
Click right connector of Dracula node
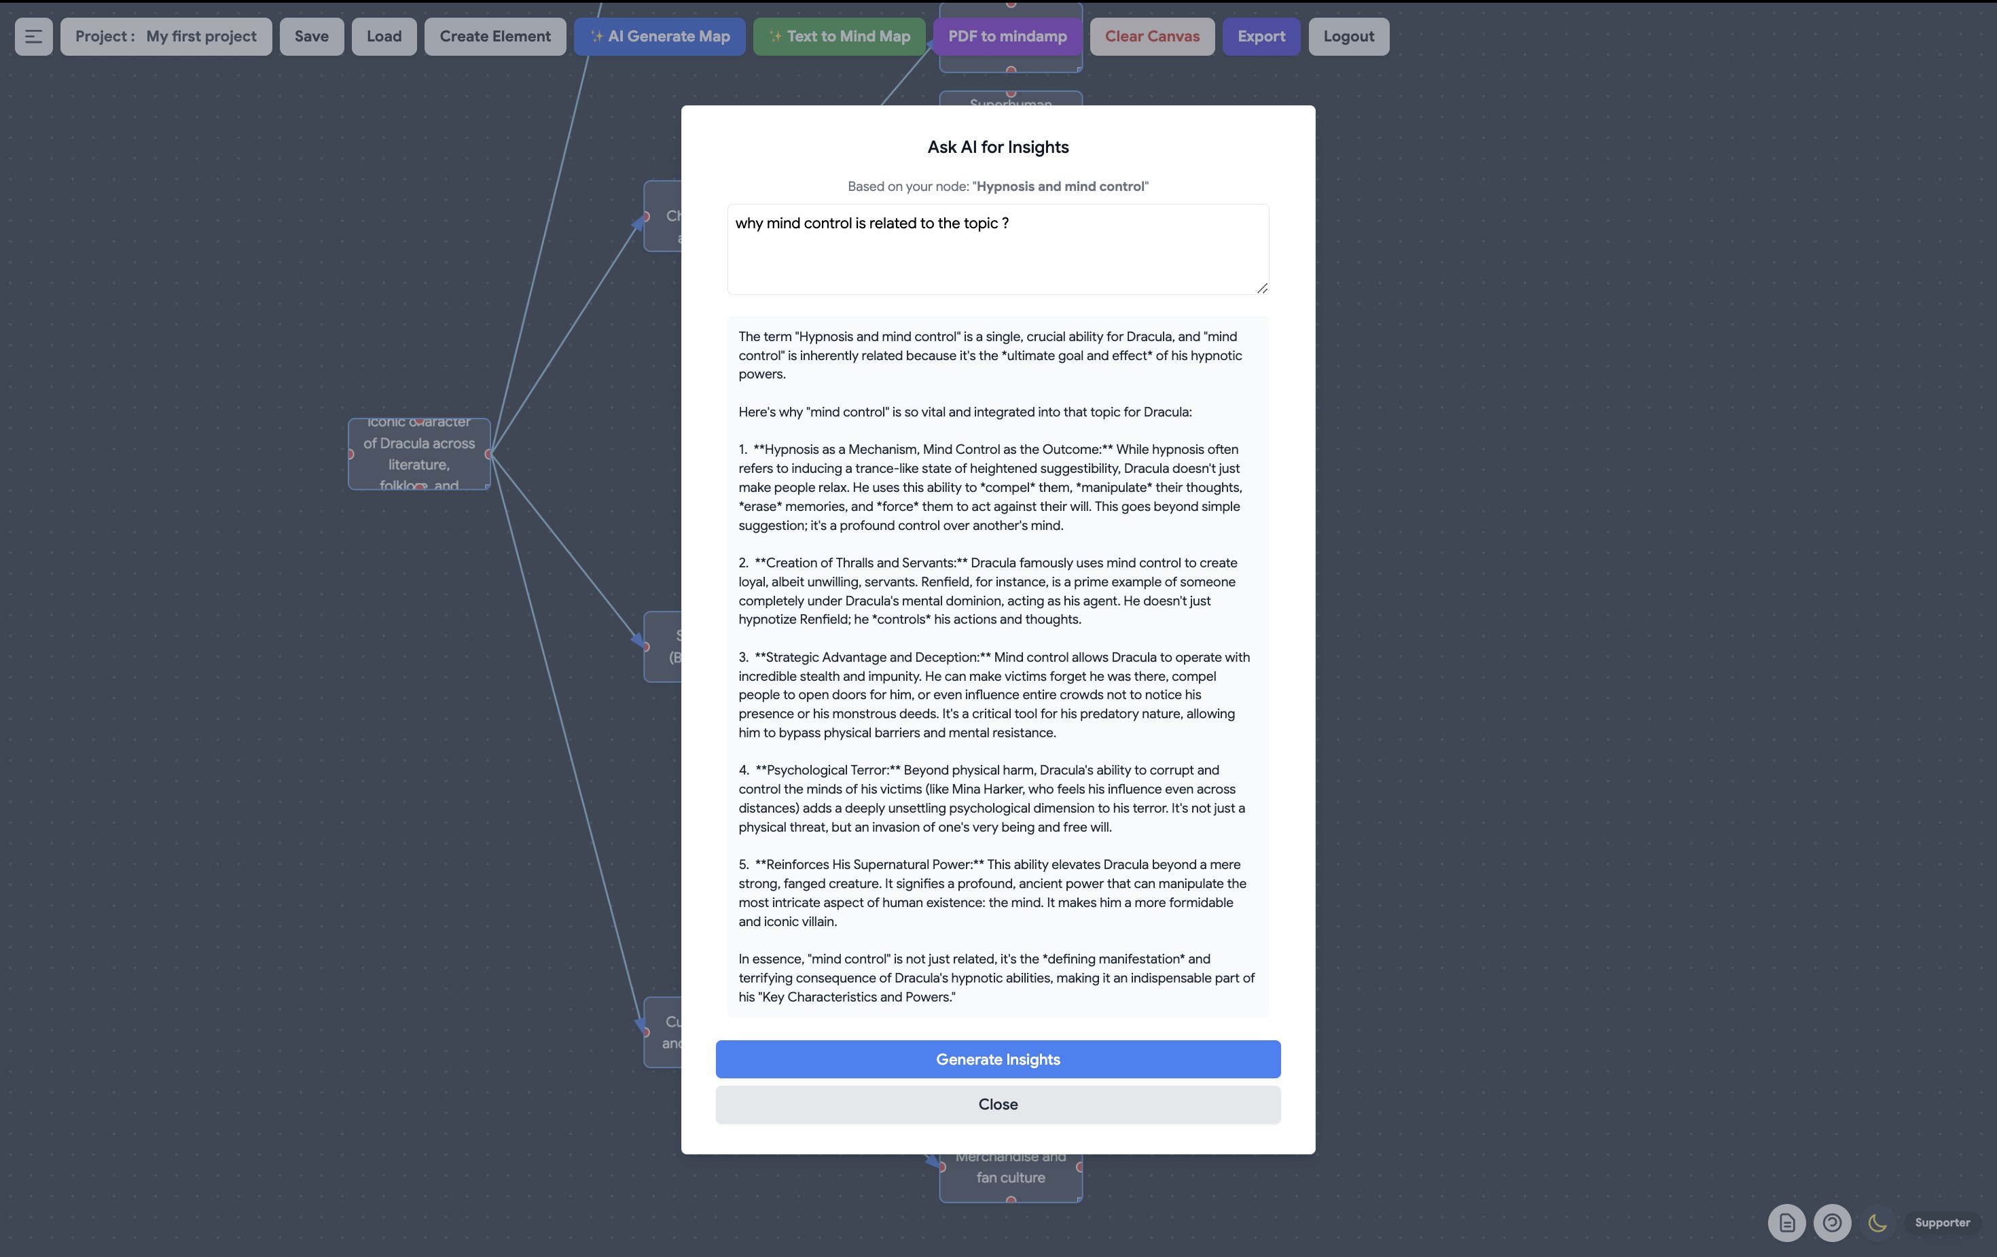click(488, 454)
